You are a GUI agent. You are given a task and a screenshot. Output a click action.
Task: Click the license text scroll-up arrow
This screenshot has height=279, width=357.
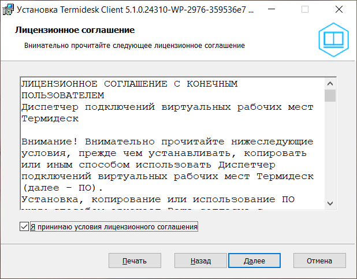330,83
